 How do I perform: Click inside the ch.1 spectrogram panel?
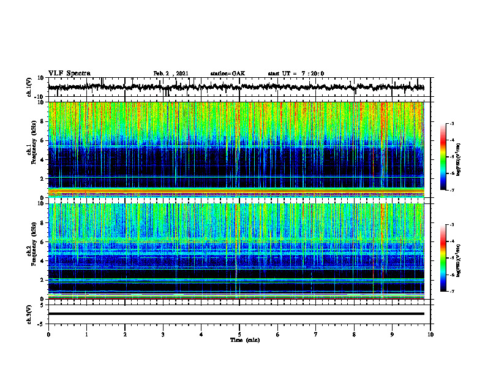click(236, 150)
